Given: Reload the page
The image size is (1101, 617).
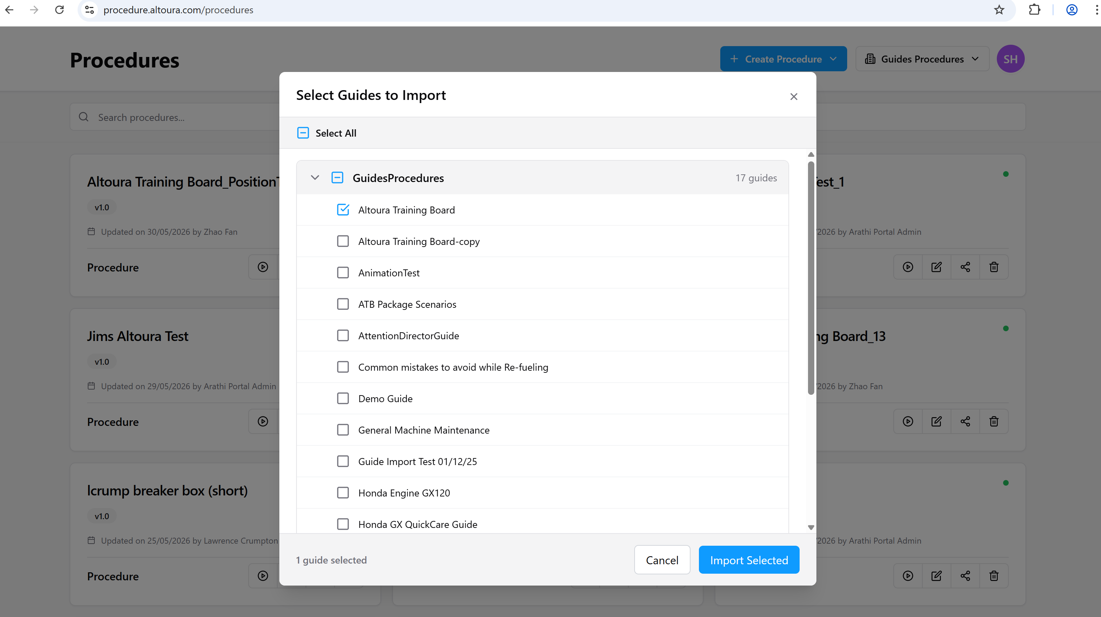Looking at the screenshot, I should click(x=59, y=10).
